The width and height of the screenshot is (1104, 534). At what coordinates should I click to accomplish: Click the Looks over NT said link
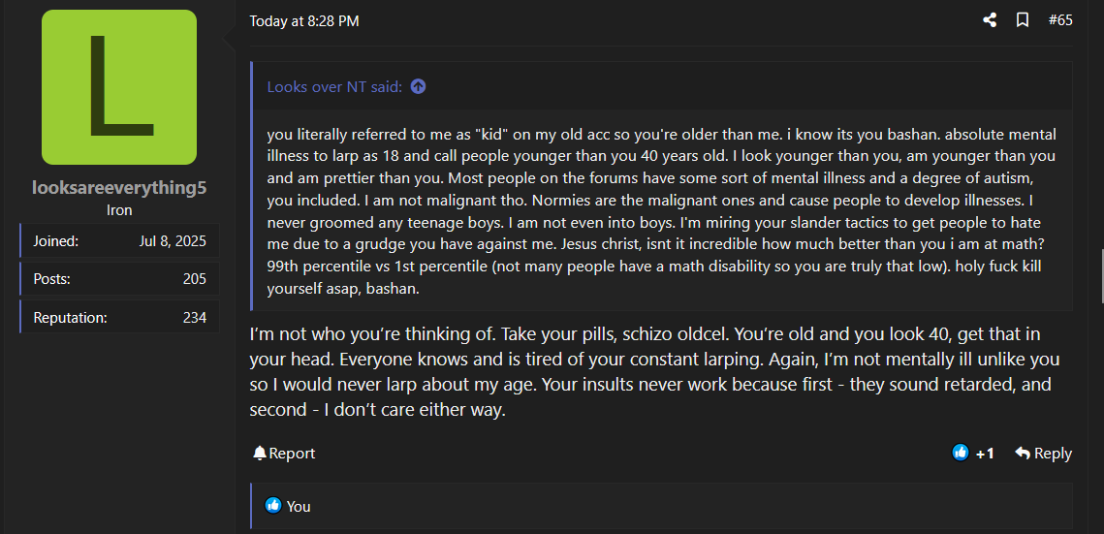(x=334, y=86)
